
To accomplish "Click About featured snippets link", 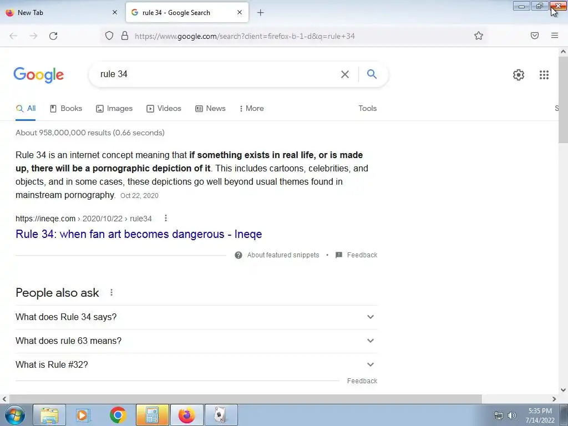I will 283,255.
